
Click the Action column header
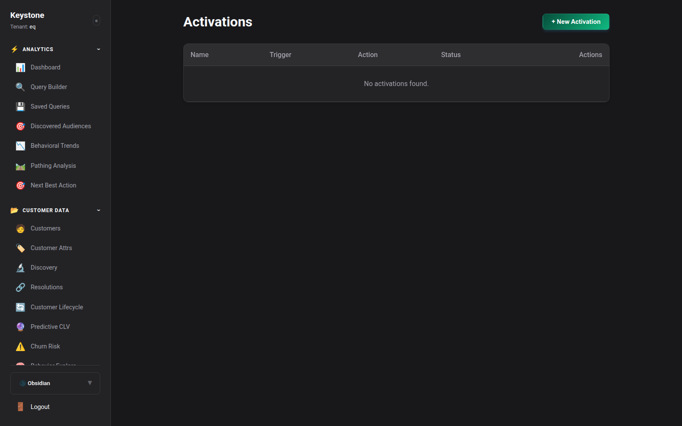coord(368,55)
